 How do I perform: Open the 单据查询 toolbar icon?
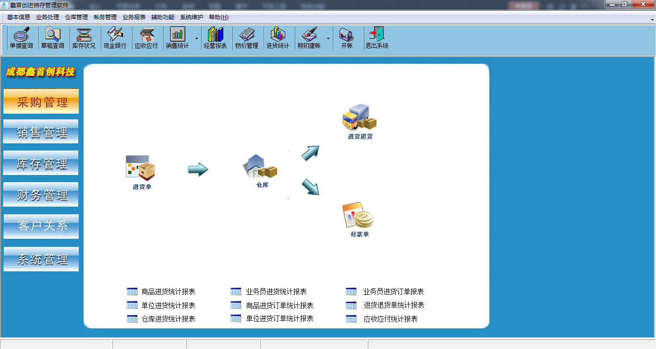[21, 37]
